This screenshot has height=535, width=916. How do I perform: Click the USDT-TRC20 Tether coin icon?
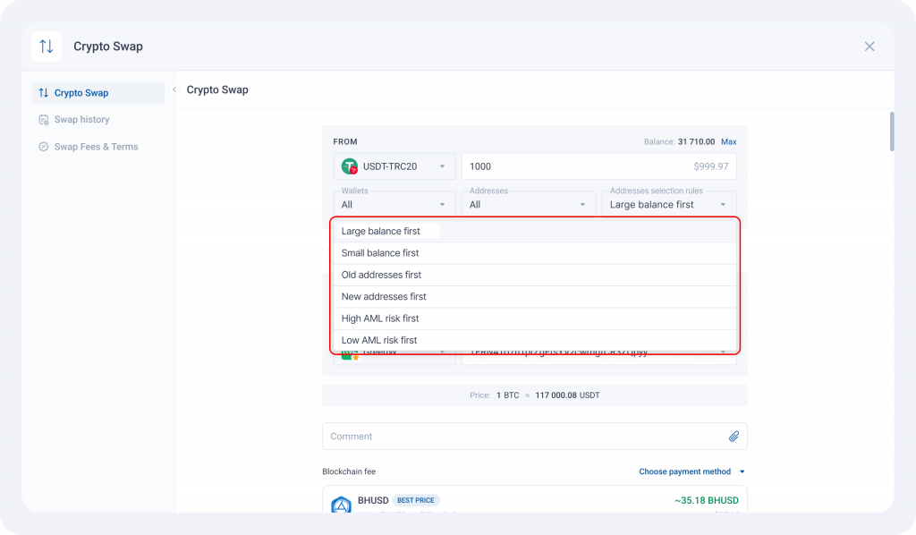[350, 166]
